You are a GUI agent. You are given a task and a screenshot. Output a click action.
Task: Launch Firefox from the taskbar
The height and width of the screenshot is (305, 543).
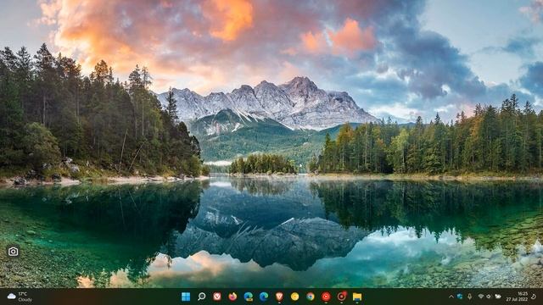232,297
